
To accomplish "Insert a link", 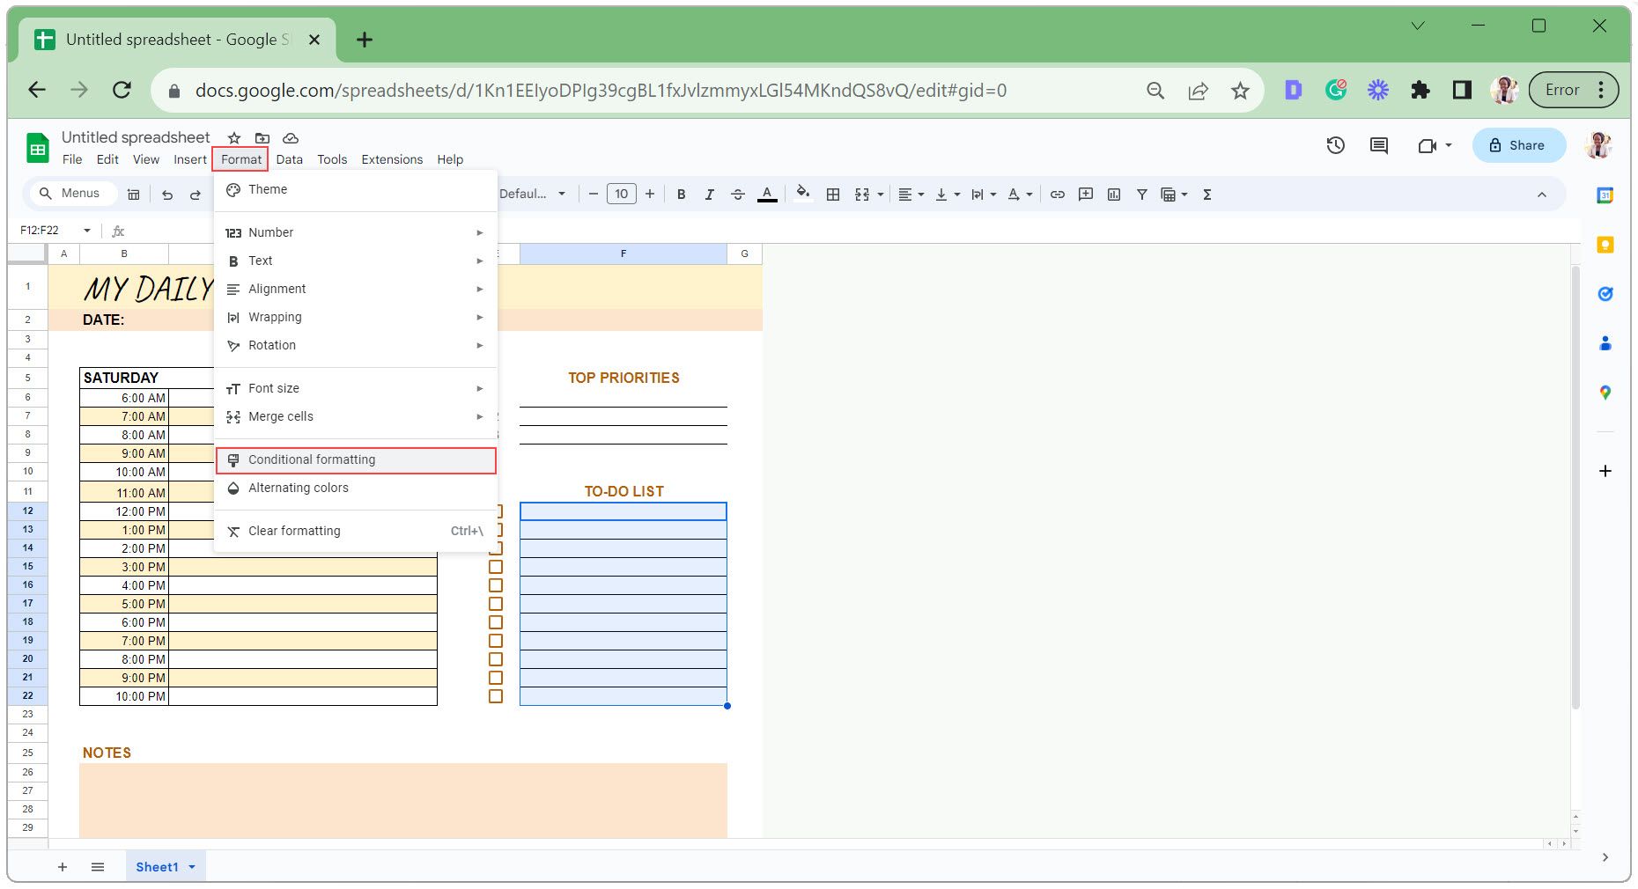I will tap(1056, 194).
